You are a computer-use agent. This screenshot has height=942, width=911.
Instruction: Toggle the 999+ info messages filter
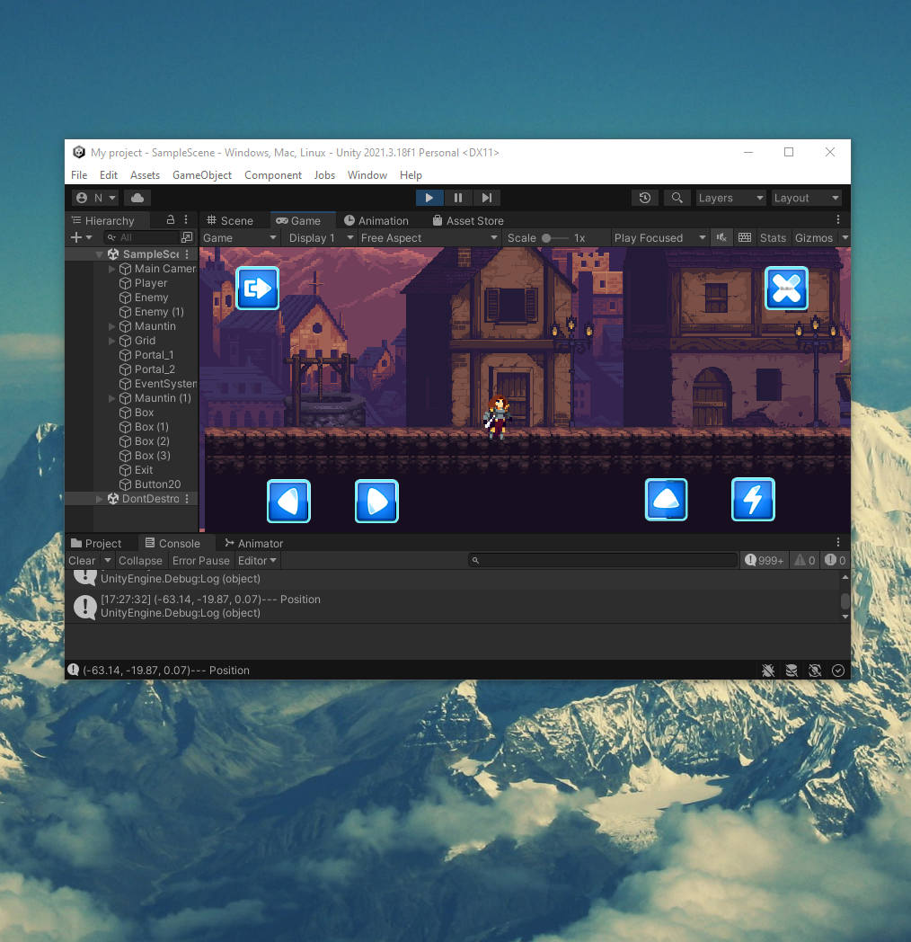click(x=764, y=561)
